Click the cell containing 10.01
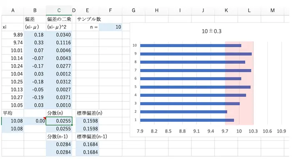The height and width of the screenshot is (159, 292). click(13, 50)
